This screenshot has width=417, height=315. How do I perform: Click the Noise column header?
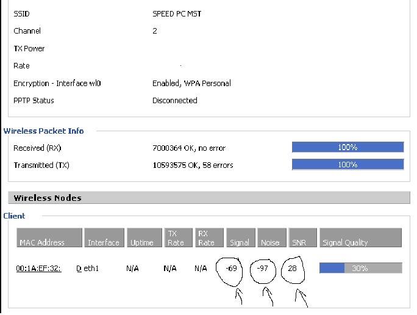(x=272, y=238)
